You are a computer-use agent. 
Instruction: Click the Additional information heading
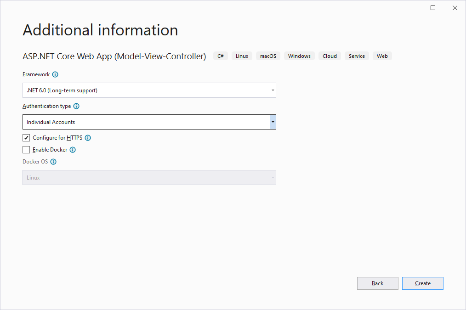[x=101, y=30]
